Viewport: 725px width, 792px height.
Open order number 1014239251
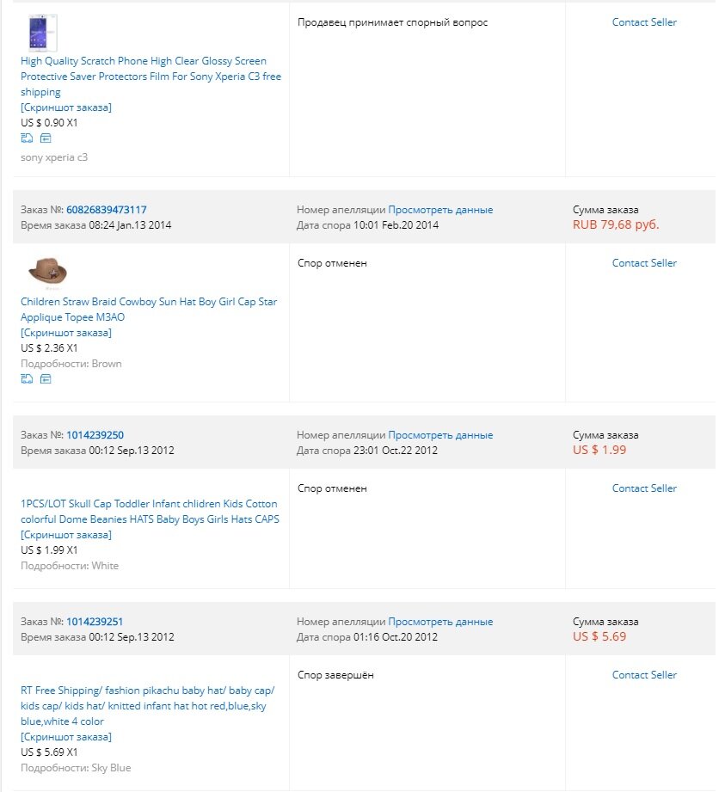point(95,622)
